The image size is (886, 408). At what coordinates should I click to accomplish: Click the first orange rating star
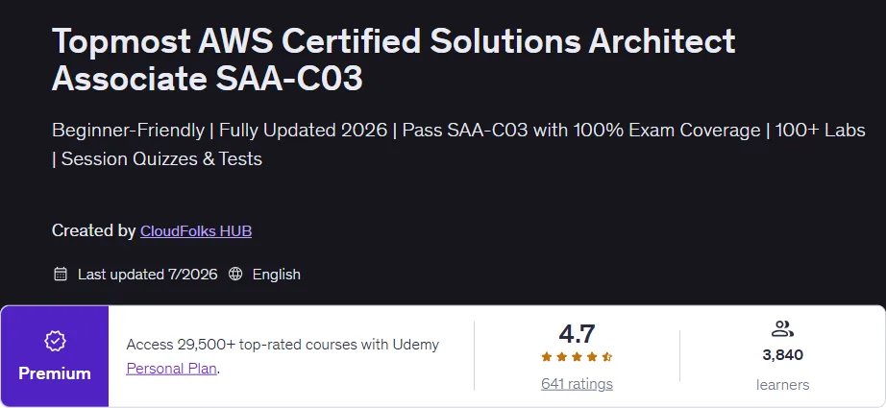point(547,357)
